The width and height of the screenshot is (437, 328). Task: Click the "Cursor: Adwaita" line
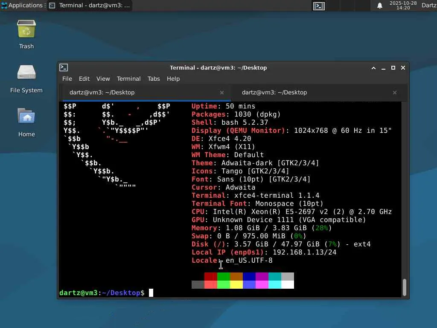coord(223,187)
